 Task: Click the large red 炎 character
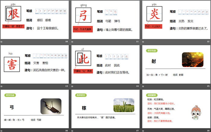point(154,14)
